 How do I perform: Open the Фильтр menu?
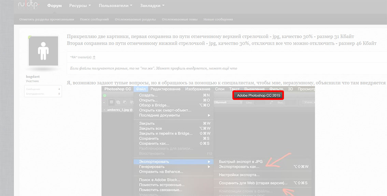(x=276, y=89)
